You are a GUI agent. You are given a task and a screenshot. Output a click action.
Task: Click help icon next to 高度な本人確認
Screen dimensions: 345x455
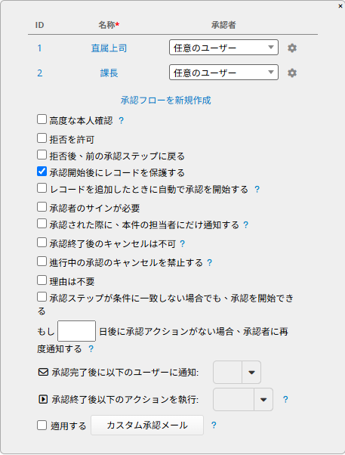(122, 120)
